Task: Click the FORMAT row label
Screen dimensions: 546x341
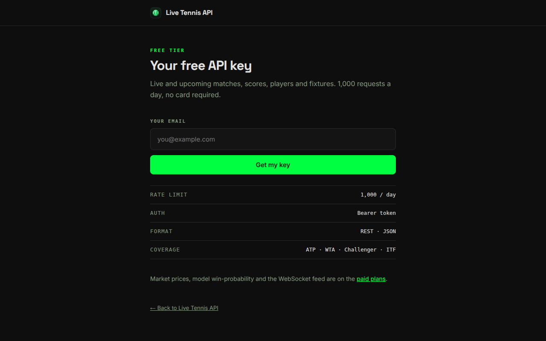Action: click(x=161, y=231)
